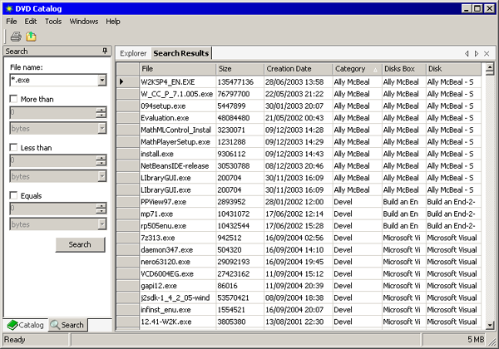Click the left tab scroll arrow
499x349 pixels.
[466, 53]
